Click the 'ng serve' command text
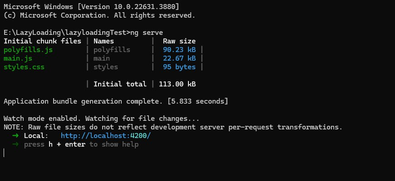Image resolution: width=395 pixels, height=181 pixels. 146,33
